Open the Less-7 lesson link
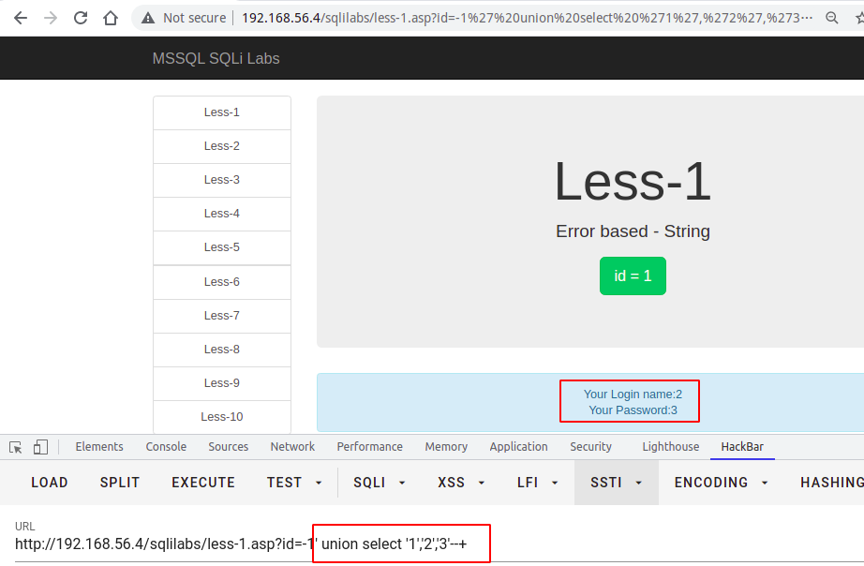This screenshot has height=566, width=864. click(222, 316)
